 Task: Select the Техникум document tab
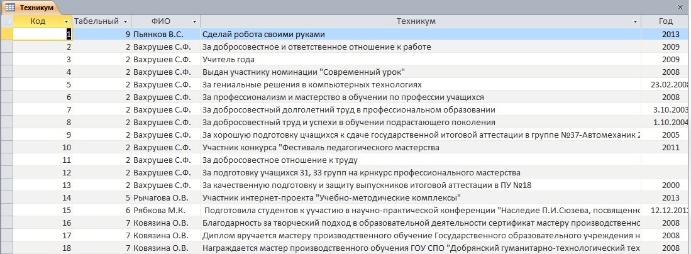pyautogui.click(x=30, y=8)
